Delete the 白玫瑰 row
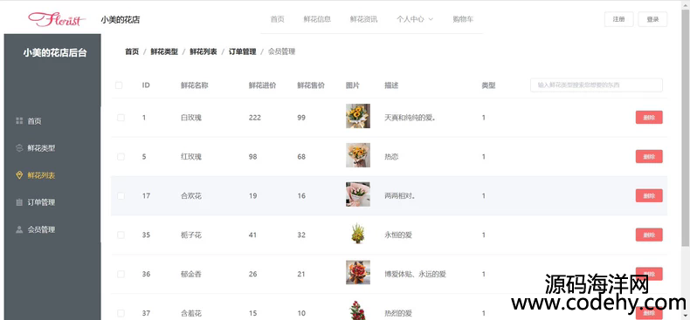 pos(649,118)
